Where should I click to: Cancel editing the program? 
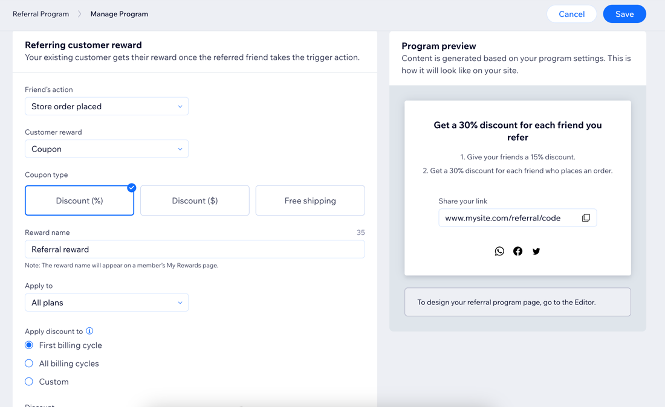pyautogui.click(x=571, y=14)
